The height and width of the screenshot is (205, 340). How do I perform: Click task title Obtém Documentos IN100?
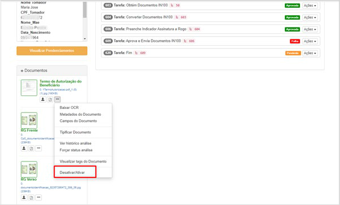[x=147, y=5]
